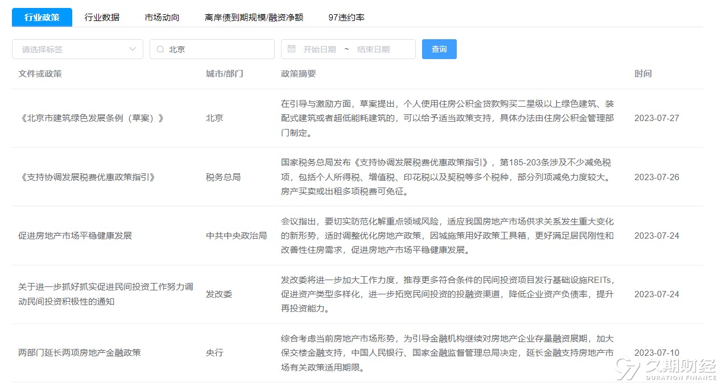The height and width of the screenshot is (383, 719).
Task: Switch to the 行业政策 tab
Action: point(42,17)
